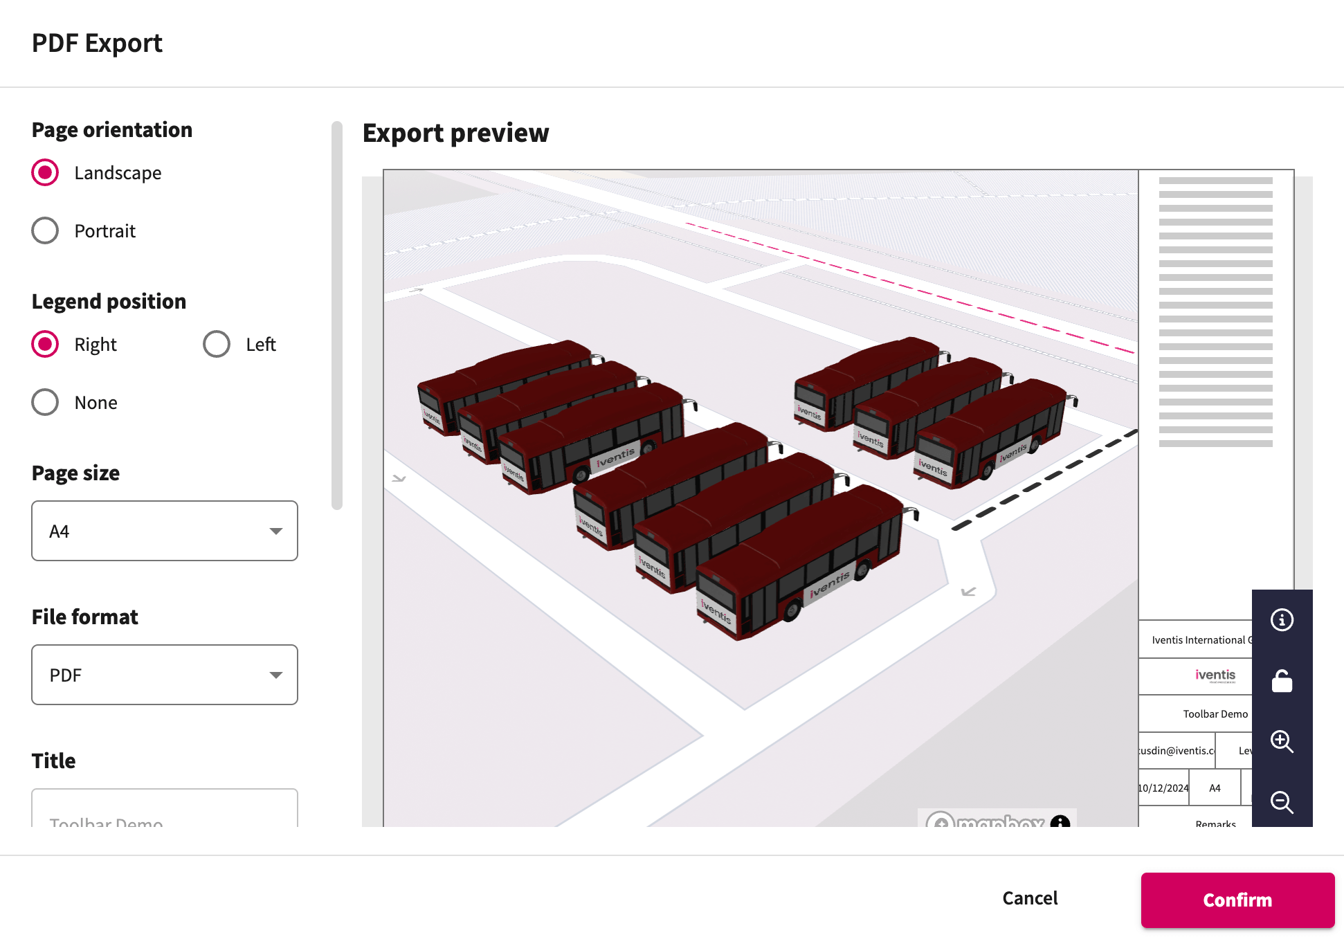Click the Cancel button
Viewport: 1344px width, 937px height.
(1030, 898)
